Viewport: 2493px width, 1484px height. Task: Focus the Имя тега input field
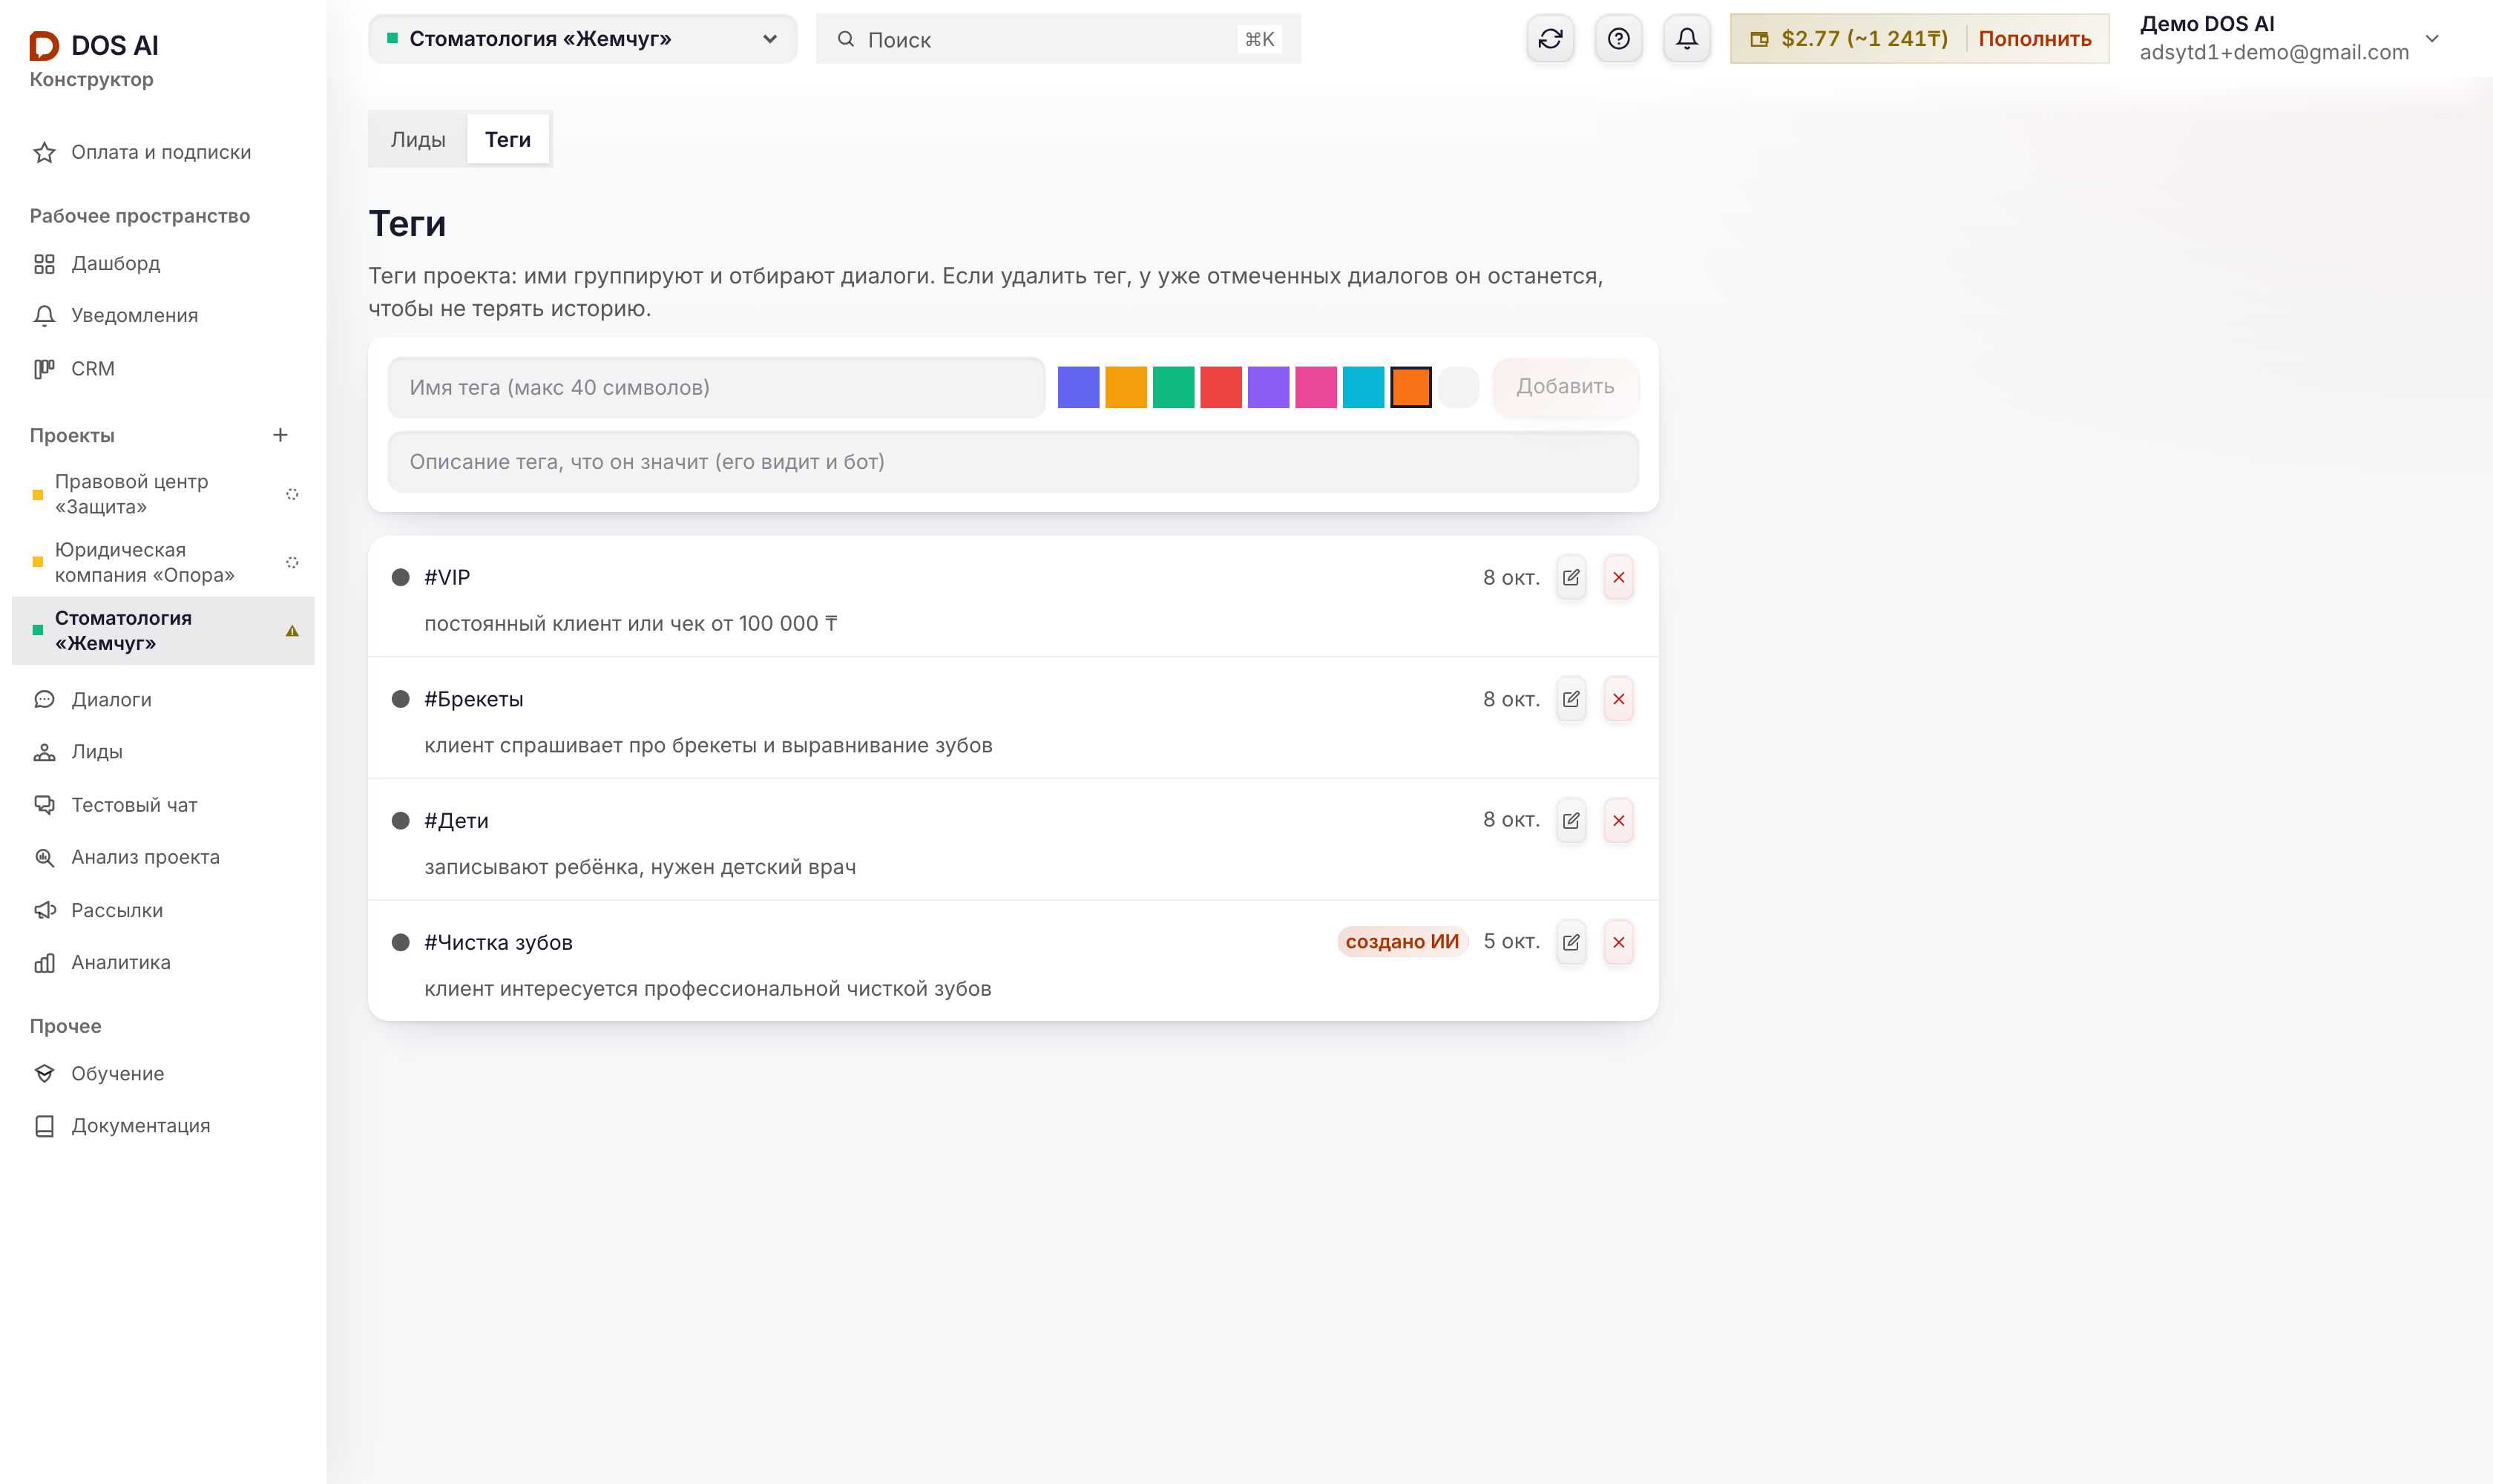pos(716,387)
